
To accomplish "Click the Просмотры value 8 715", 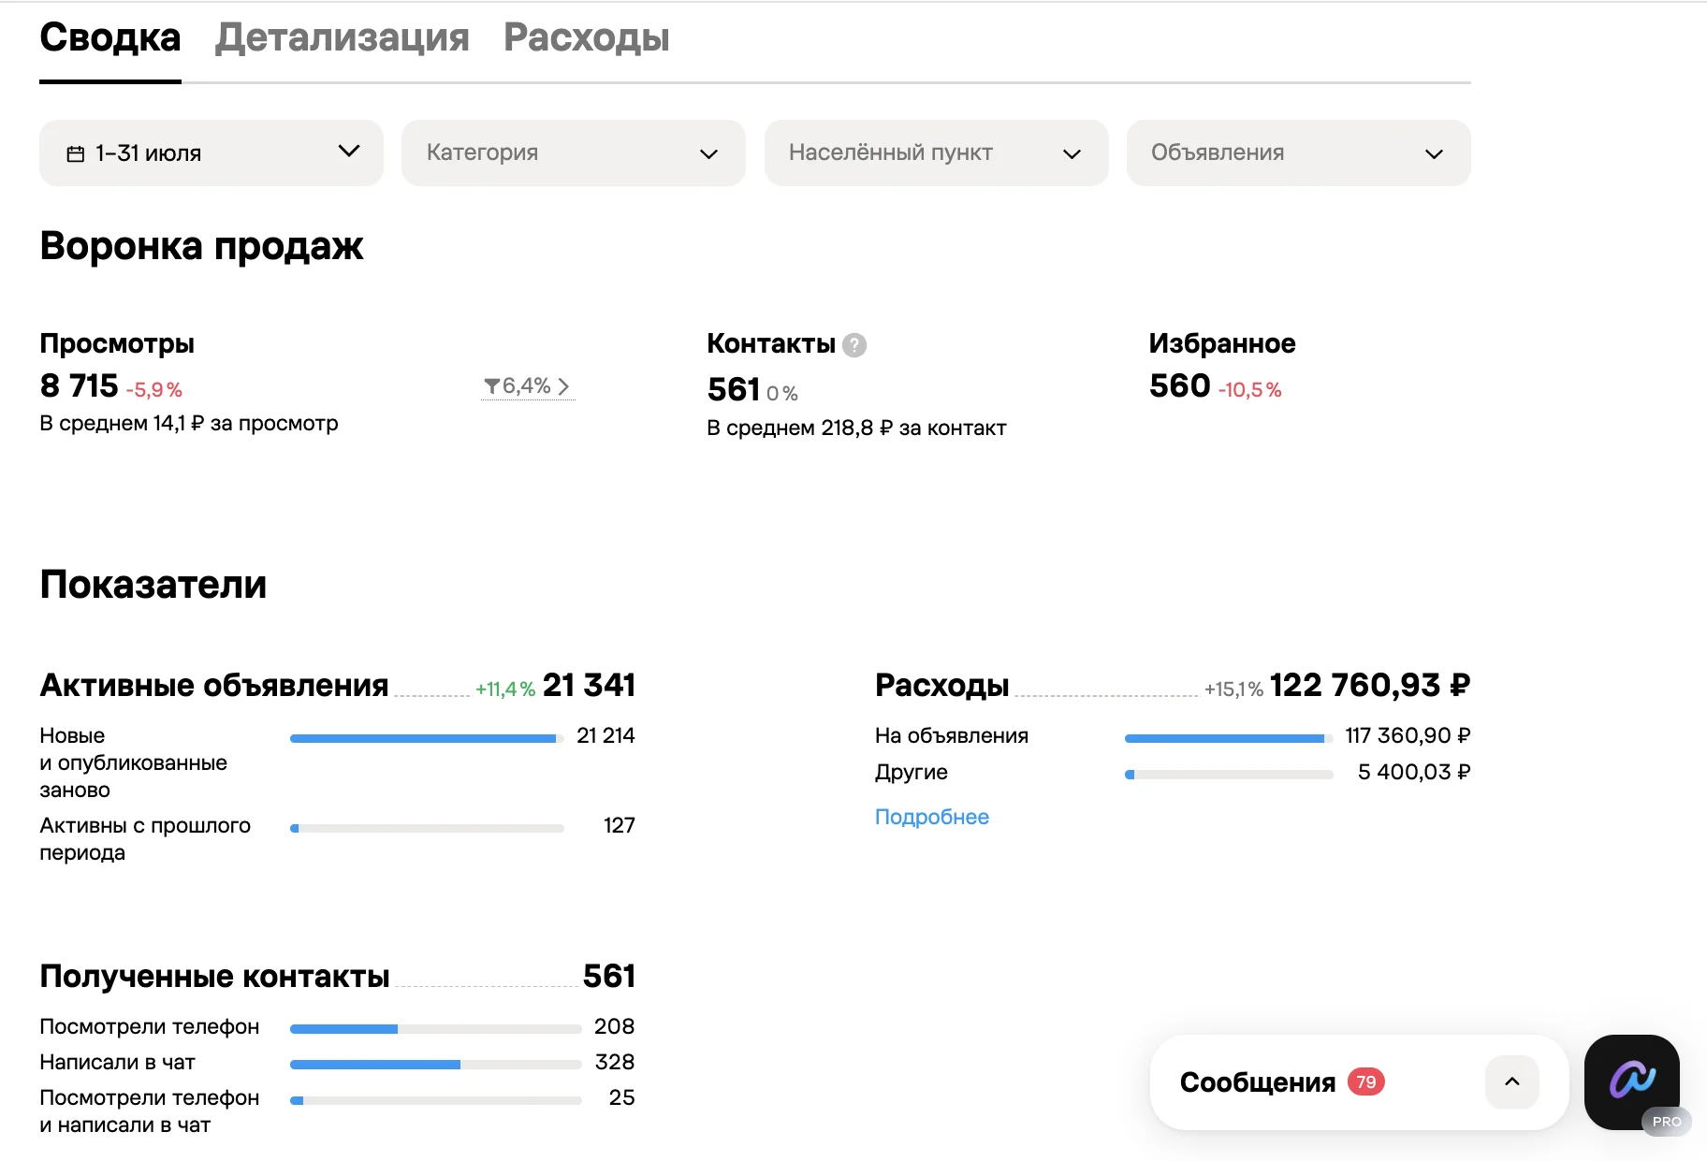I will tap(80, 385).
